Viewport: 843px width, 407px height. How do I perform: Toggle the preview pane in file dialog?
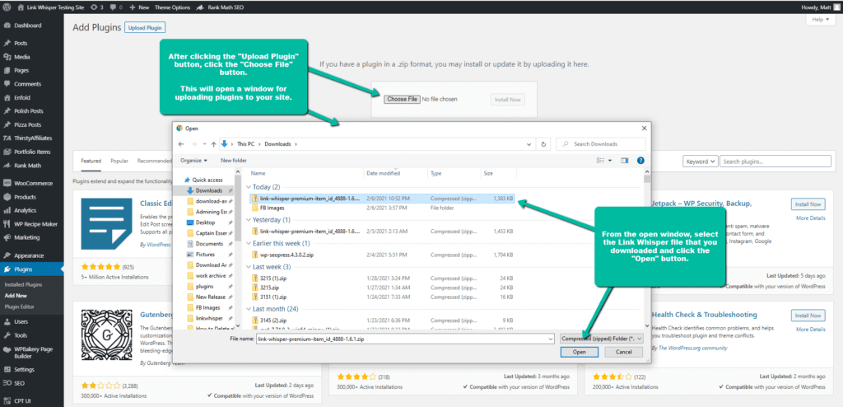tap(624, 160)
